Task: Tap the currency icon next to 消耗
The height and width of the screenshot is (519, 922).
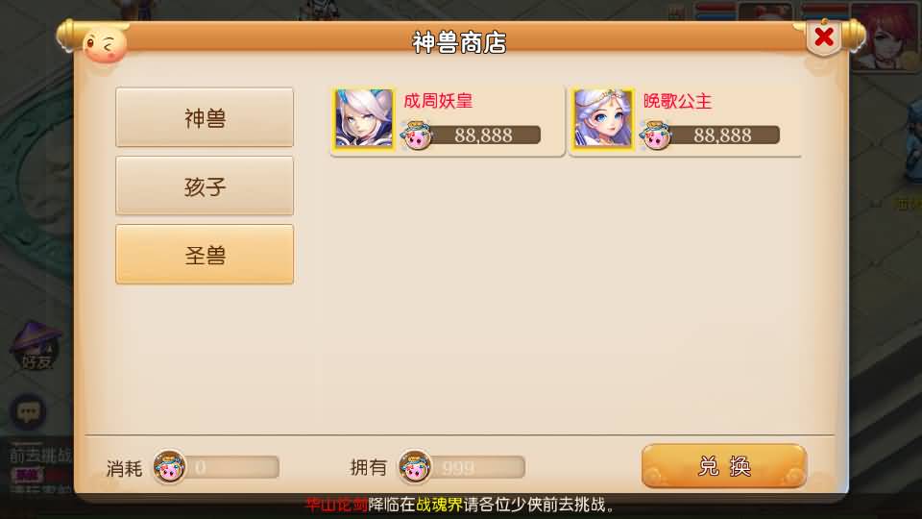Action: pos(169,467)
